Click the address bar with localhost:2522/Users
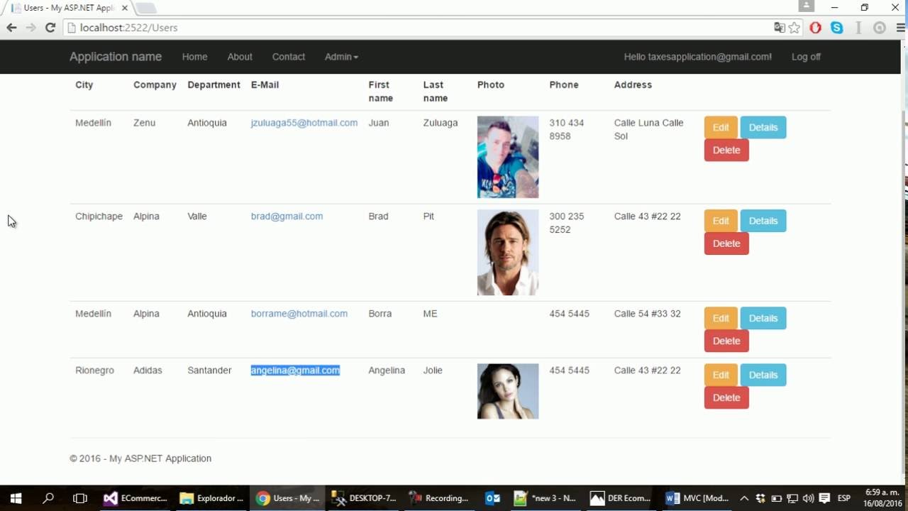 tap(419, 28)
